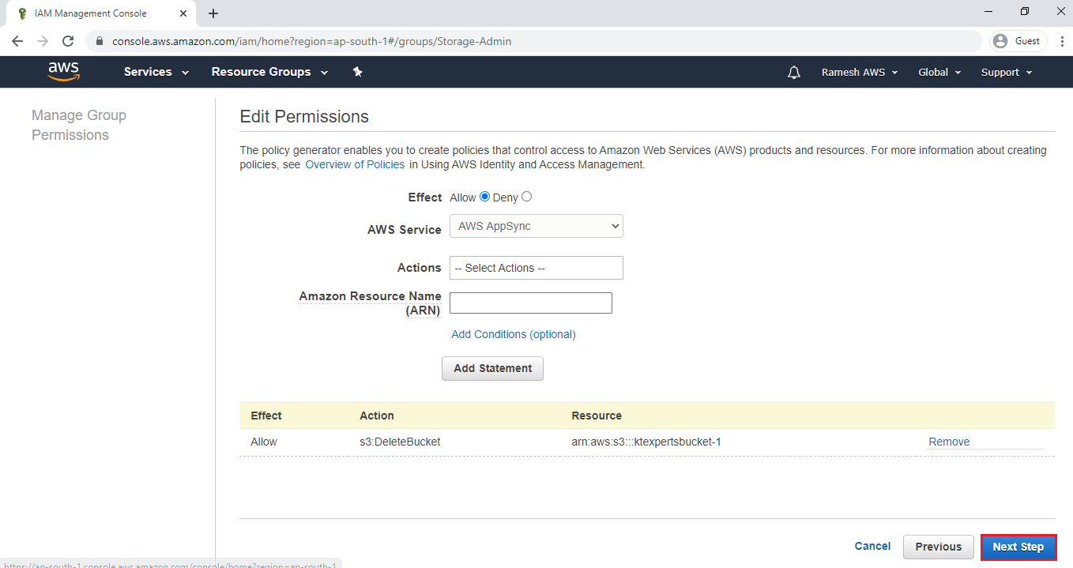Remove the s3:DeleteBucket statement
Image resolution: width=1073 pixels, height=568 pixels.
948,442
